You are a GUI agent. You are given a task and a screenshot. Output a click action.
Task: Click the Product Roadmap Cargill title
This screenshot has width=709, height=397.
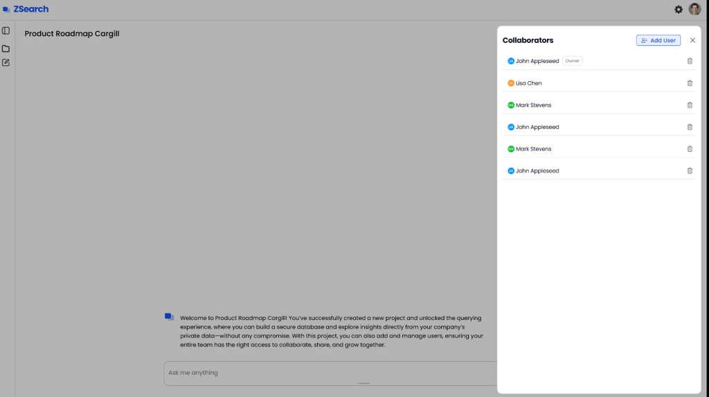(72, 33)
